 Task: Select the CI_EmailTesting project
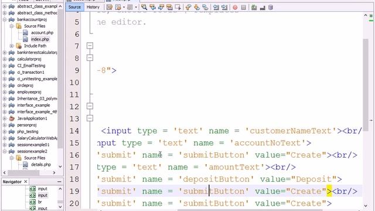[31, 66]
